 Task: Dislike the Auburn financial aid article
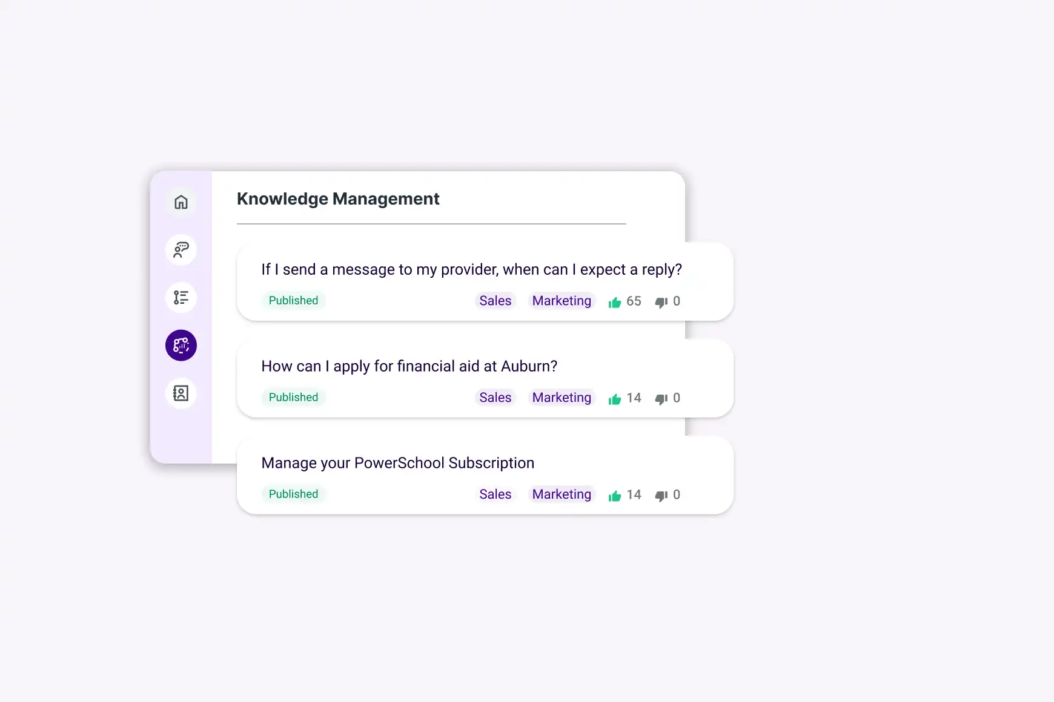(x=661, y=399)
